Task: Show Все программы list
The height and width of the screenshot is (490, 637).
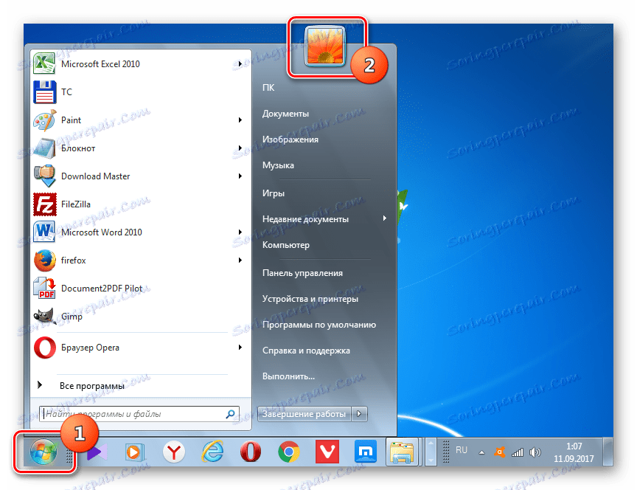Action: click(92, 385)
